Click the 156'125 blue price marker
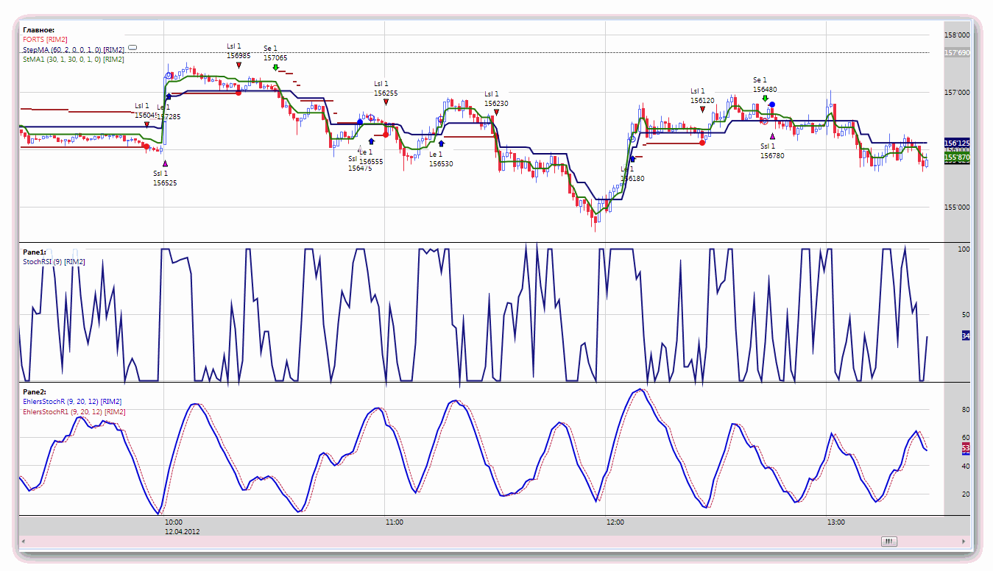 click(956, 143)
